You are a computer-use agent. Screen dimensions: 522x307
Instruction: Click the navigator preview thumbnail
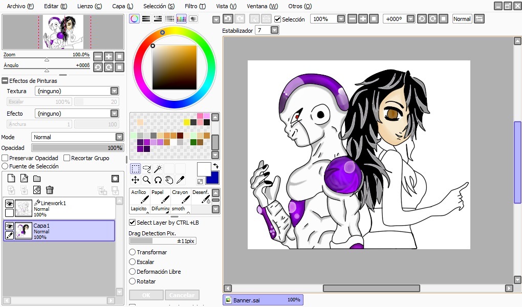(x=63, y=32)
